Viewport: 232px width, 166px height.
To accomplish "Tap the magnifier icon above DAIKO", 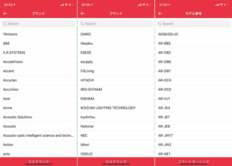I will pyautogui.click(x=82, y=24).
